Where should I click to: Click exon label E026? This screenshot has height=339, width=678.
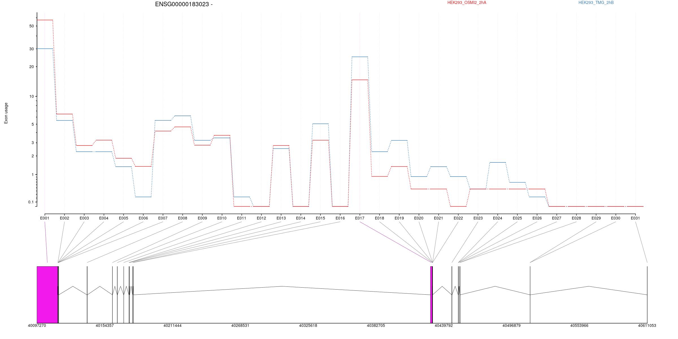[537, 218]
